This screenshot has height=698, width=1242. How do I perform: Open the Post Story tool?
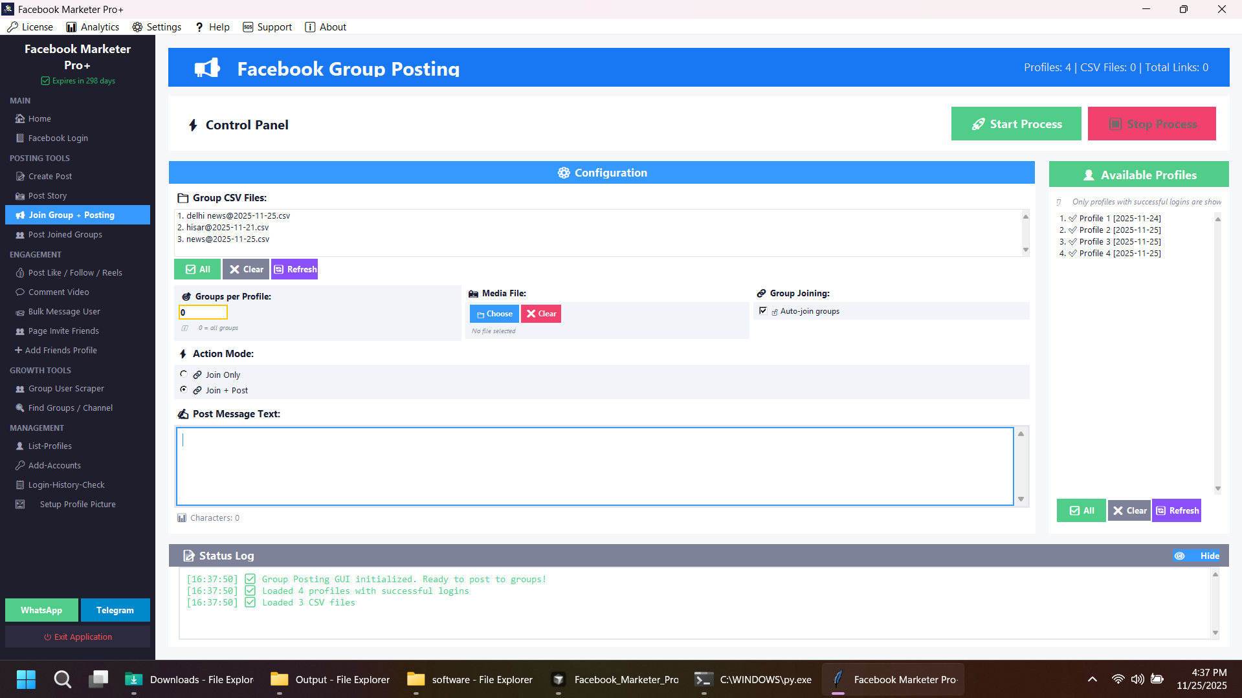(x=47, y=195)
